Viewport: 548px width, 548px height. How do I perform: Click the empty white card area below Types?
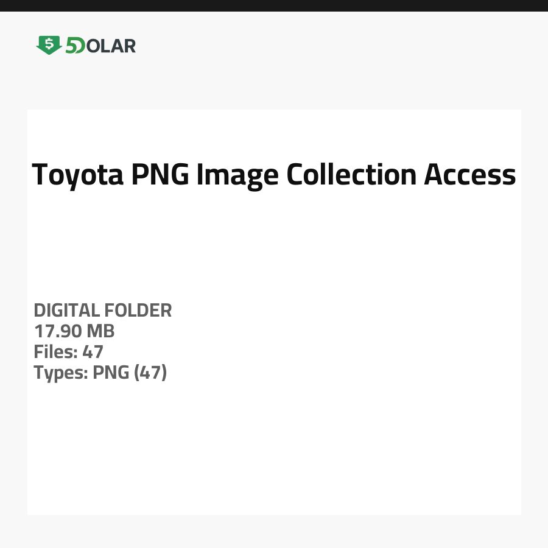coord(274,451)
